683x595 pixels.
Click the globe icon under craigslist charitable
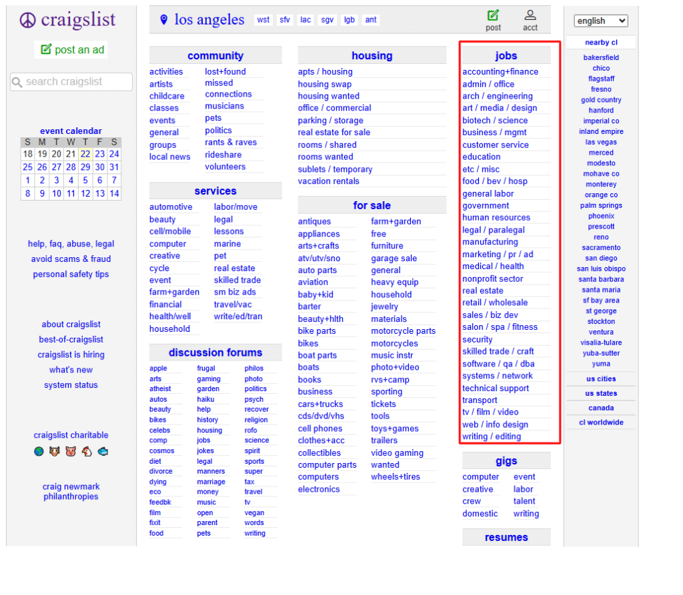[39, 451]
